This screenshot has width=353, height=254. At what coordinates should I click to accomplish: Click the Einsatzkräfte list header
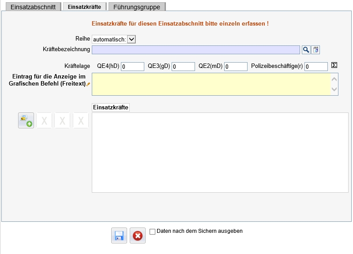coord(111,107)
